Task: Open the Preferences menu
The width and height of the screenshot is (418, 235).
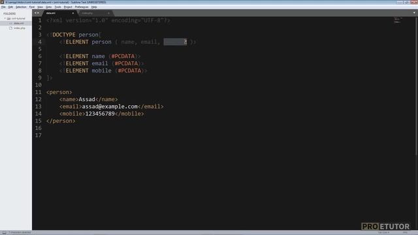Action: click(x=82, y=7)
